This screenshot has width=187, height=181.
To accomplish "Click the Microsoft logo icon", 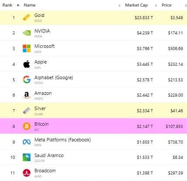I will click(x=27, y=48).
